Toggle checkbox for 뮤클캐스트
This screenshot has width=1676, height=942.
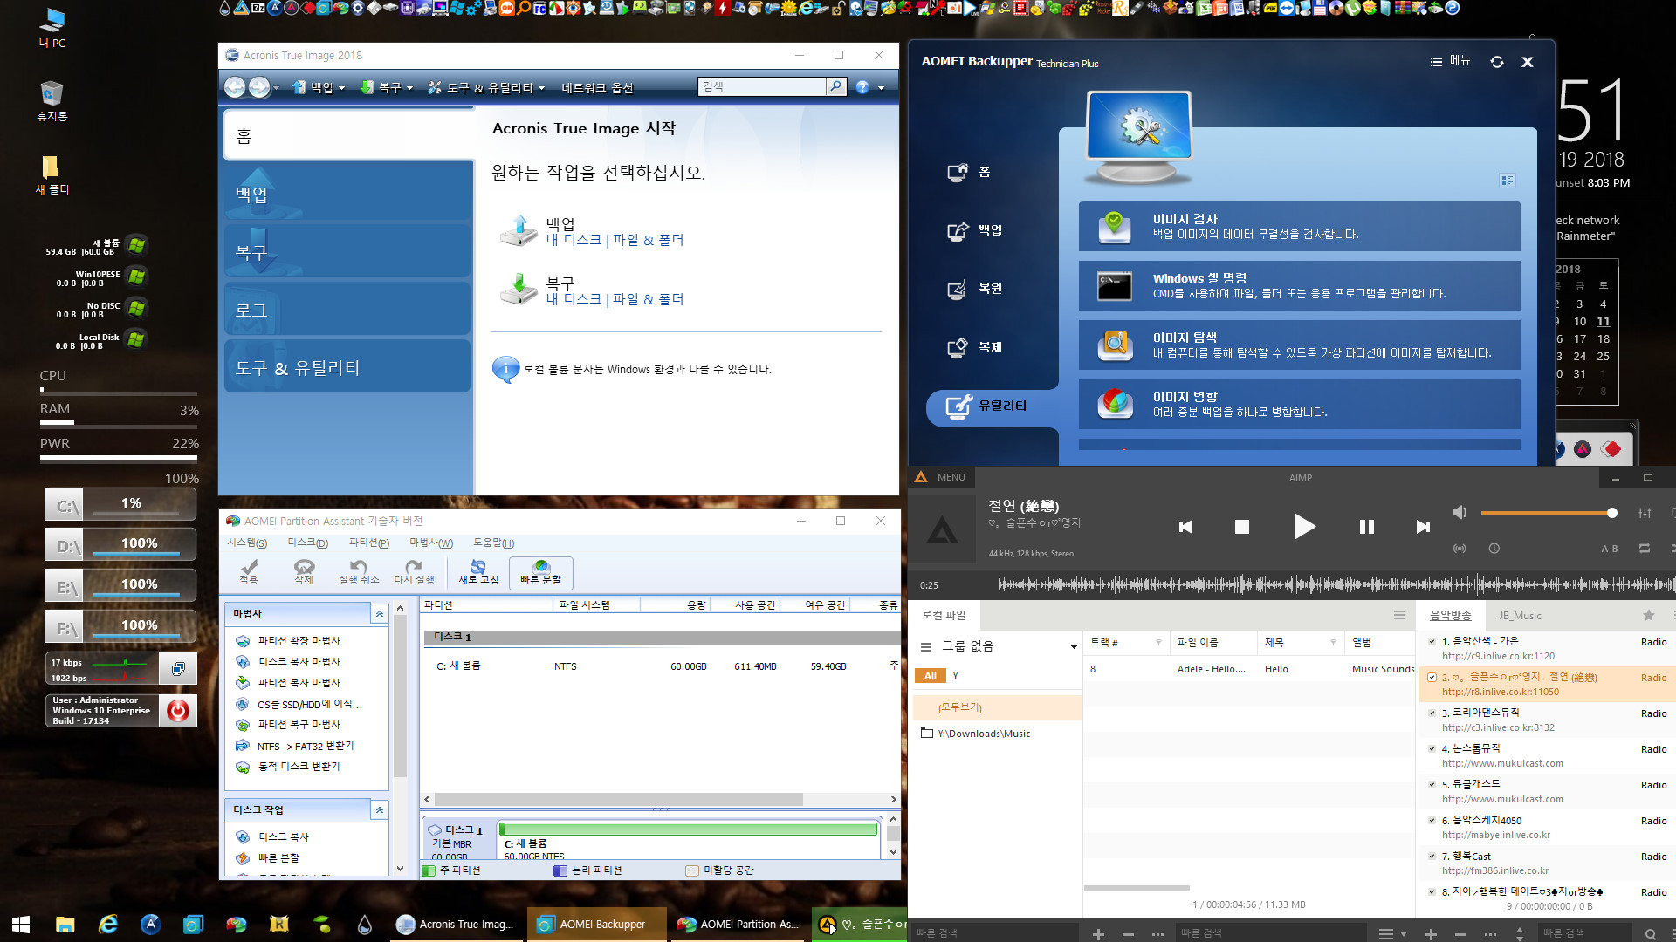click(x=1432, y=784)
